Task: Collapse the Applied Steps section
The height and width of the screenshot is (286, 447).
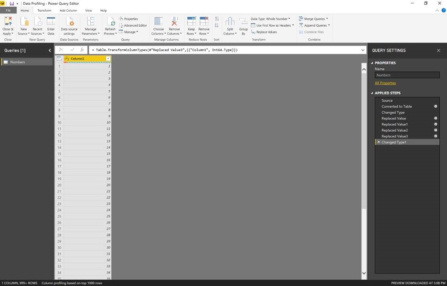Action: pos(372,93)
